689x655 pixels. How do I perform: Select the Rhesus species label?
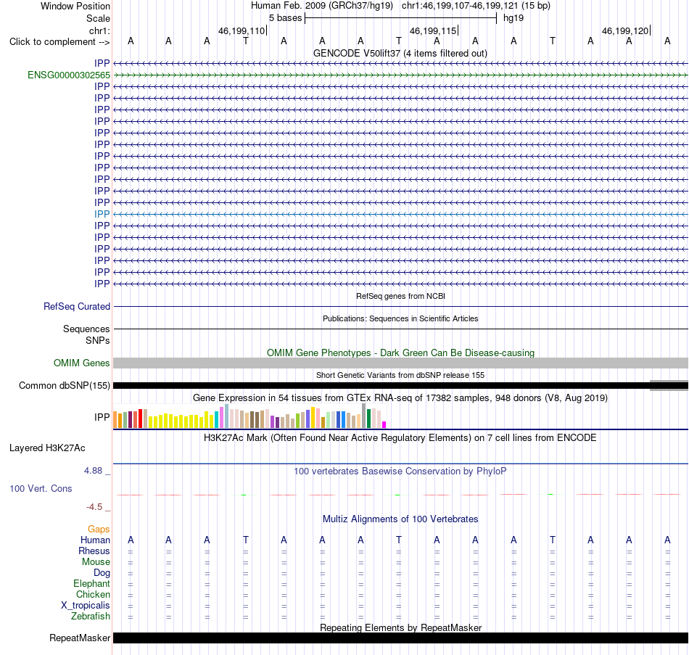[94, 551]
